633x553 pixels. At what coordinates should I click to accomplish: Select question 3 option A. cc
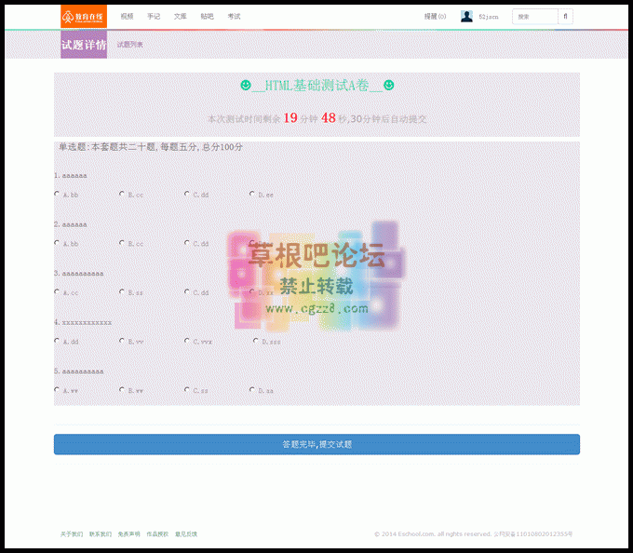coord(57,291)
